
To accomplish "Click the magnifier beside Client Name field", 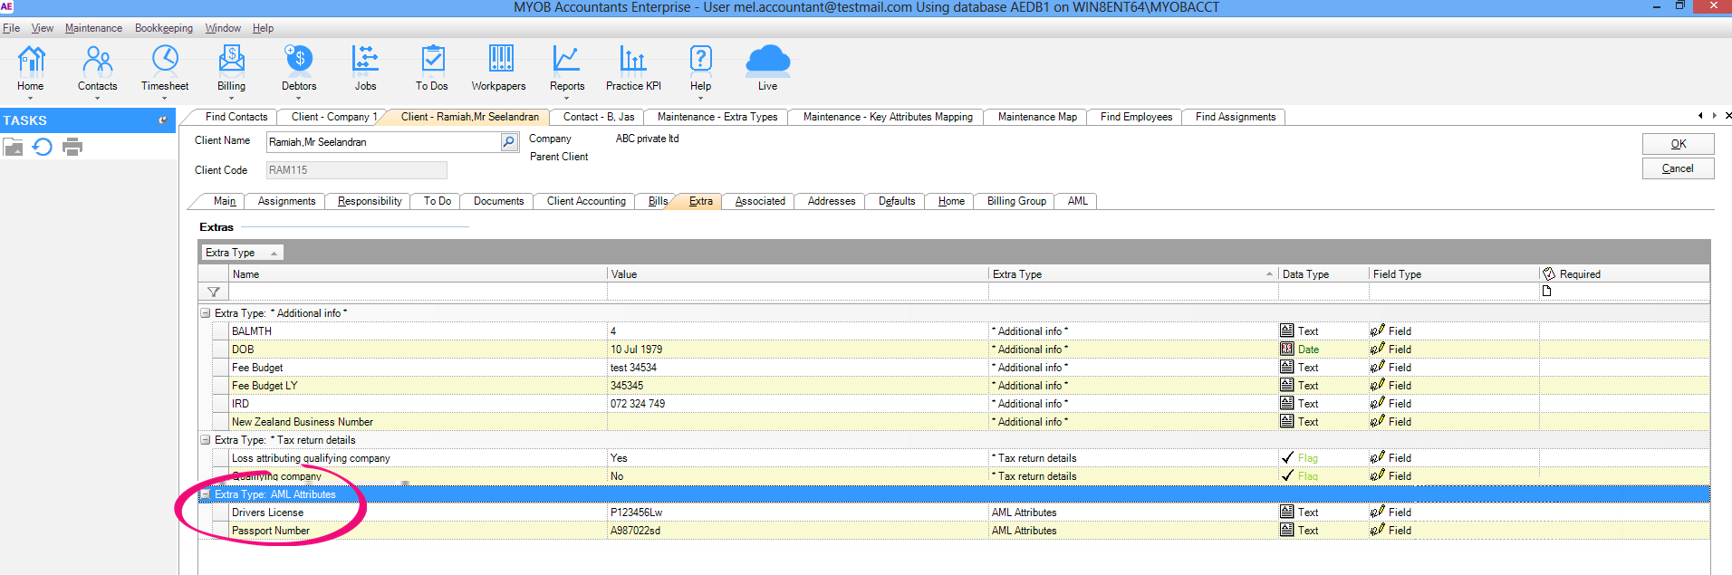I will 509,142.
